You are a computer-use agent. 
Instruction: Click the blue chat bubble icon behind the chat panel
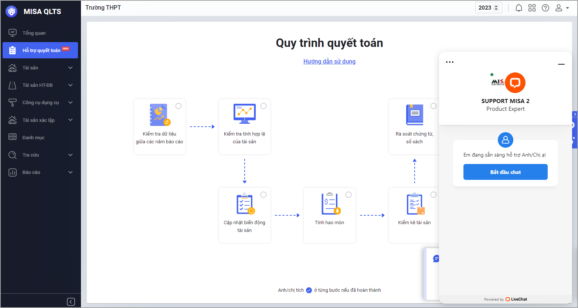pos(436,259)
